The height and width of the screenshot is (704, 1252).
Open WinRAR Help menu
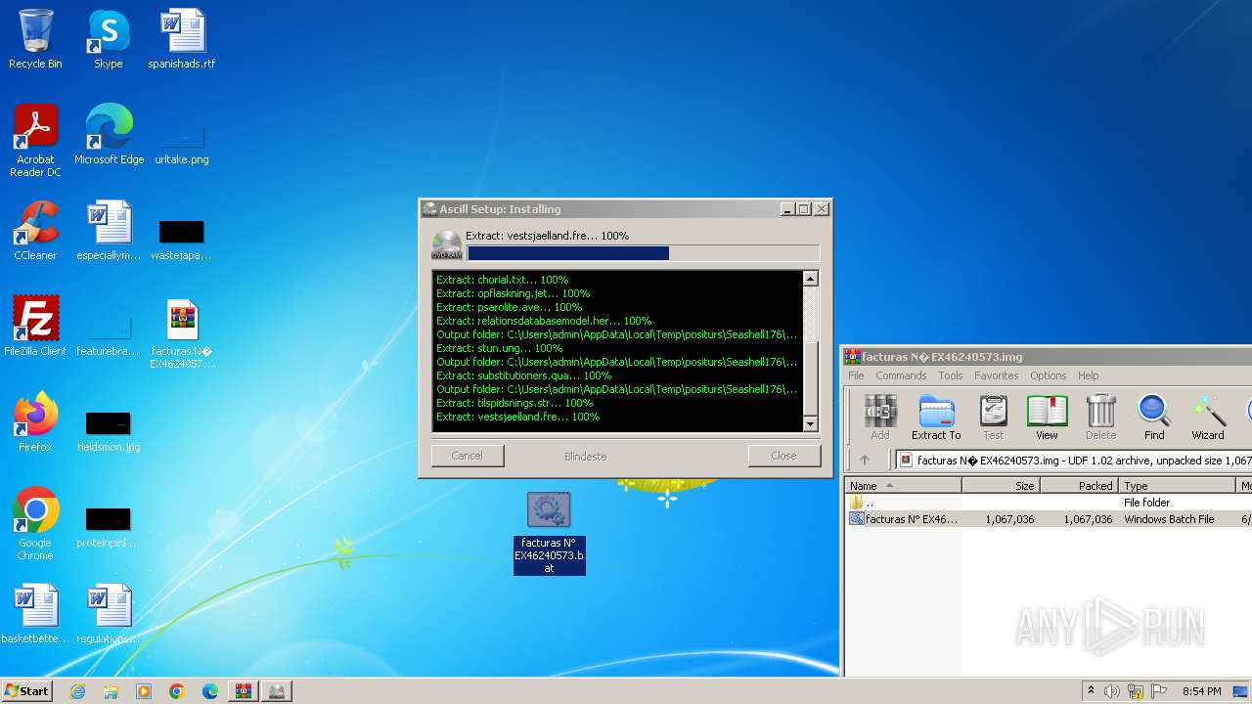click(x=1089, y=375)
